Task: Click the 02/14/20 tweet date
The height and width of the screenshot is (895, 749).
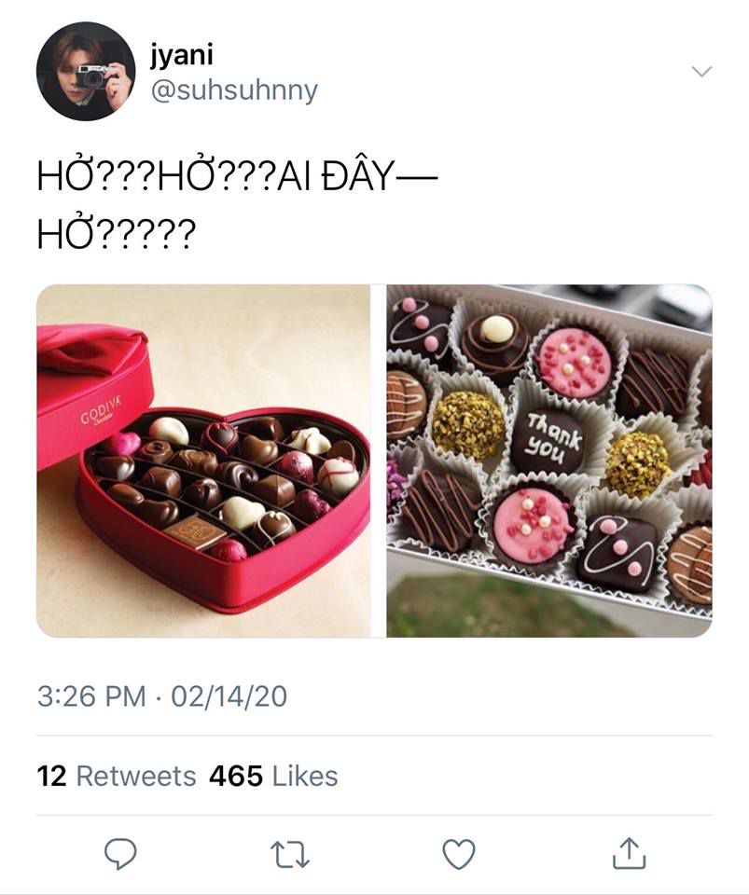Action: tap(229, 695)
